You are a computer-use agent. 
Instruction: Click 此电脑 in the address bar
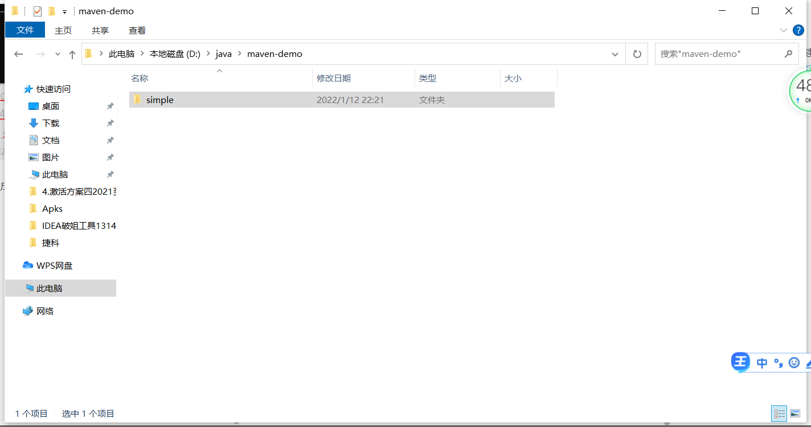tap(121, 54)
